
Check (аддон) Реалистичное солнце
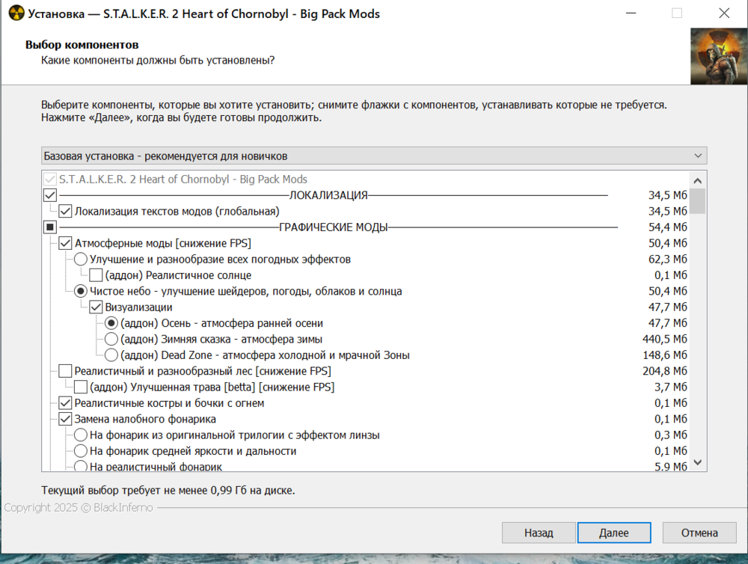click(96, 275)
